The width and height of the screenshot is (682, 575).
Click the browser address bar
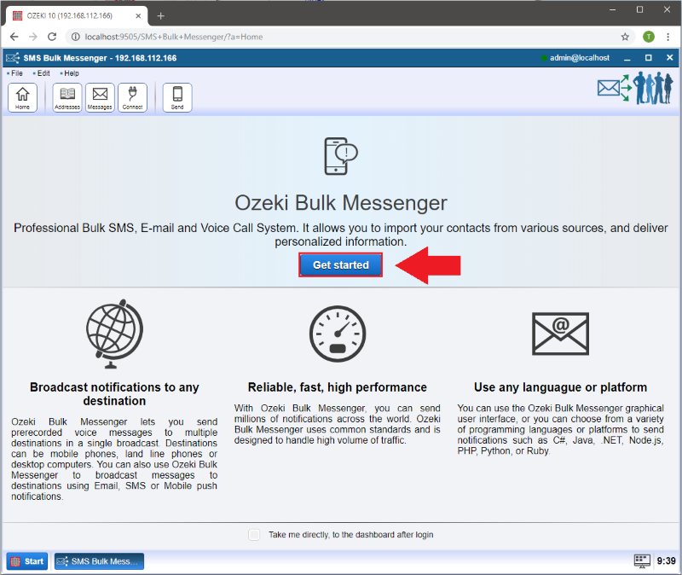tap(341, 37)
